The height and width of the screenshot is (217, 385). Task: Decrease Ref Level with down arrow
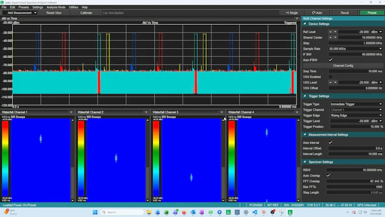335,32
